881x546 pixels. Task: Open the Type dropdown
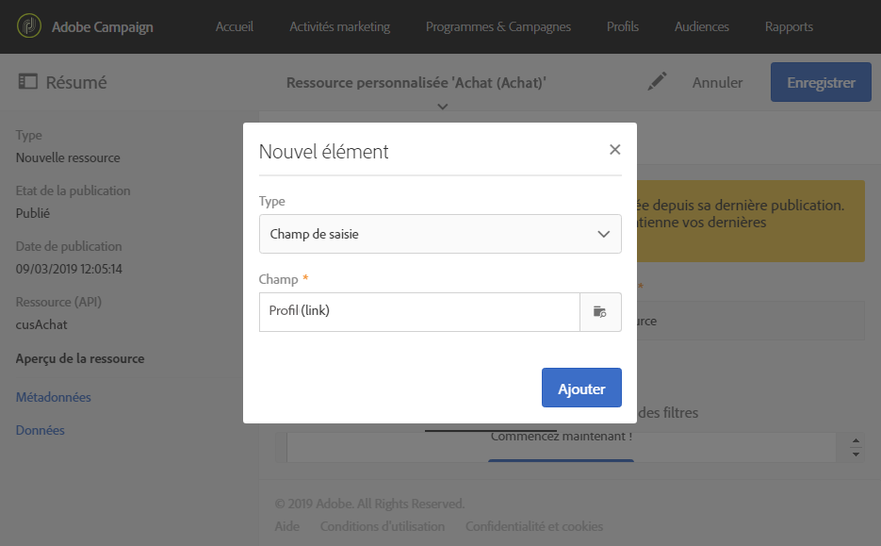point(440,234)
